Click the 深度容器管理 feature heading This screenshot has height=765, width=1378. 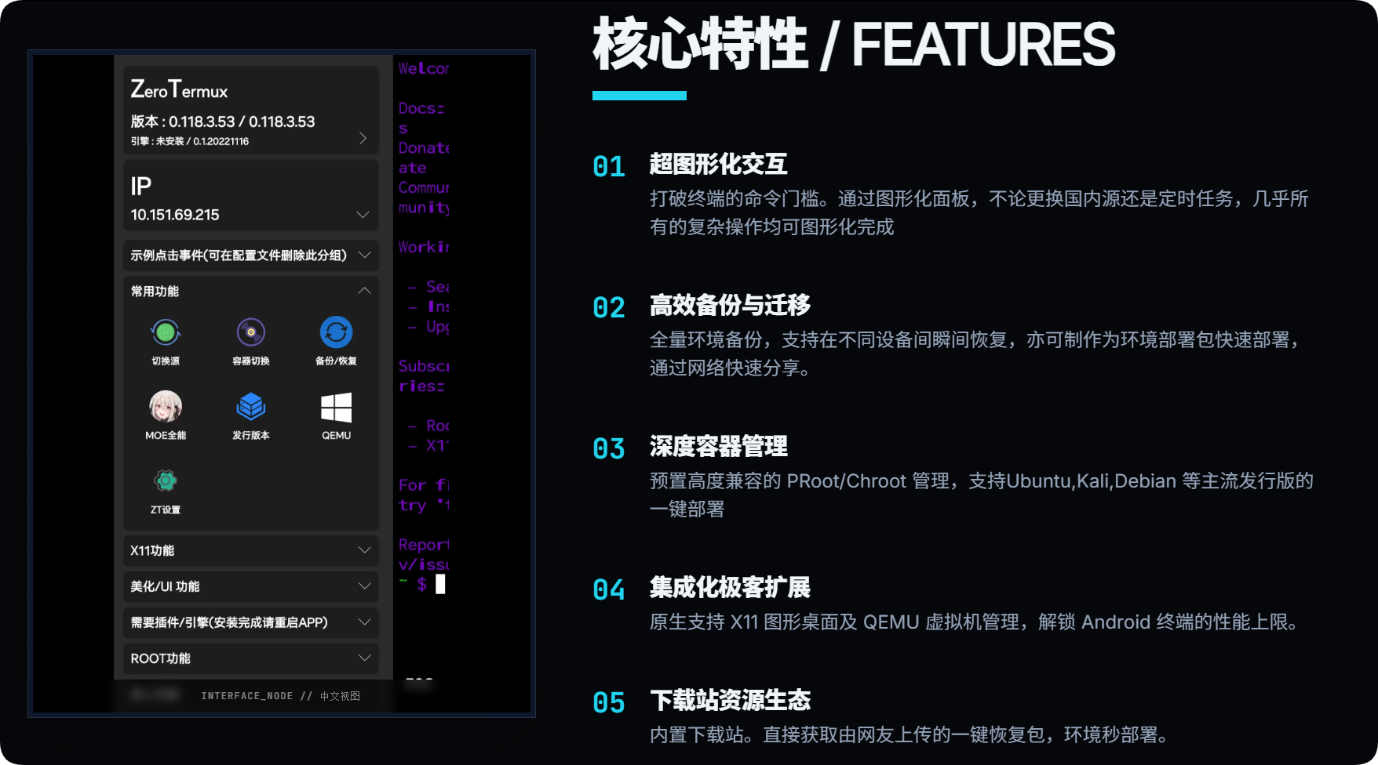click(719, 448)
